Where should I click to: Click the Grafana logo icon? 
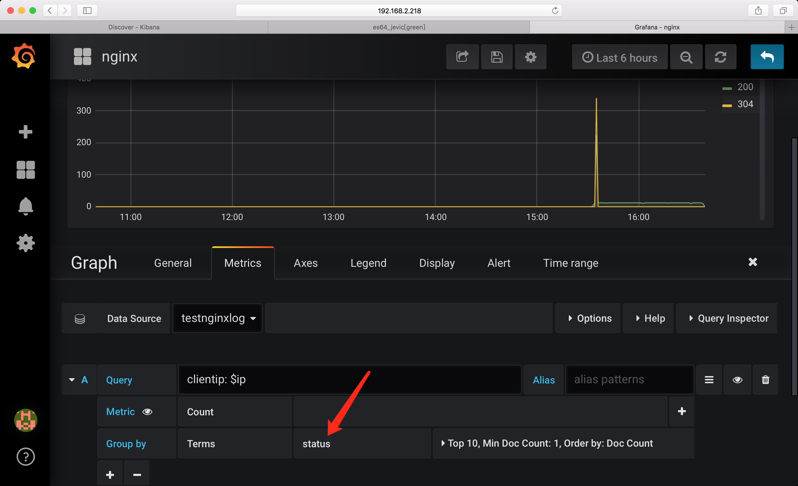(x=24, y=56)
